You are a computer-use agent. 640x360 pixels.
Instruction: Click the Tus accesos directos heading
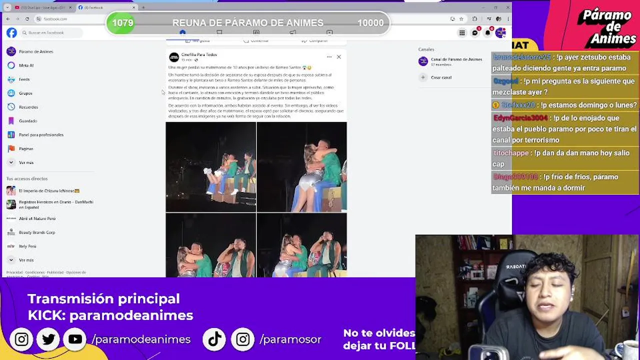pyautogui.click(x=27, y=178)
